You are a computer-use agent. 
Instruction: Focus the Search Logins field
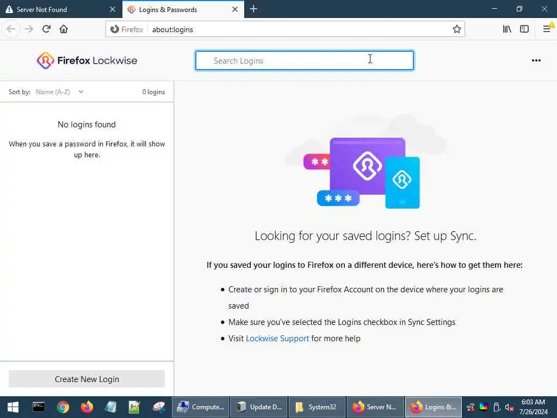point(305,60)
